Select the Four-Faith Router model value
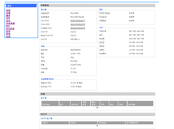174x129 pixels. [77, 17]
